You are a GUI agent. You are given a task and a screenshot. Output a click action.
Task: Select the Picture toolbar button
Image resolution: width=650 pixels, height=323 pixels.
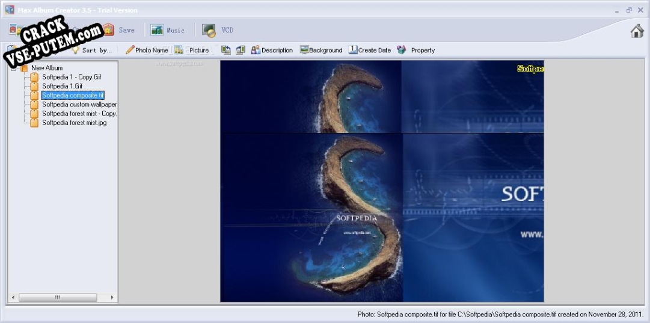click(192, 51)
